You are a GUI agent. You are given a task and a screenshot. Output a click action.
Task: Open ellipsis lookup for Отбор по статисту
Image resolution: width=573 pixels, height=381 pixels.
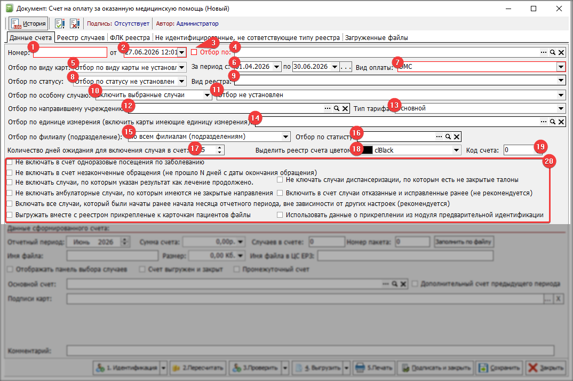[x=439, y=137]
